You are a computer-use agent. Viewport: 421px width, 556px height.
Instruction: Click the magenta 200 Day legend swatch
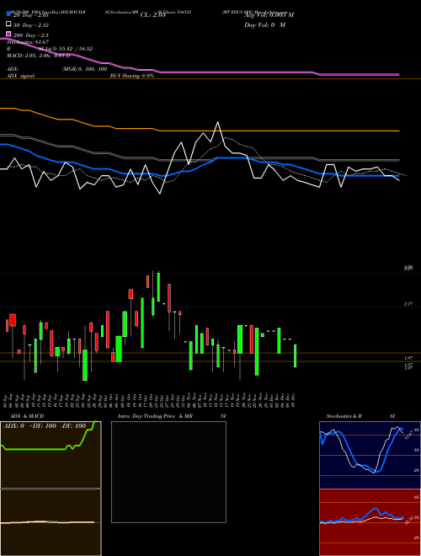[8, 34]
